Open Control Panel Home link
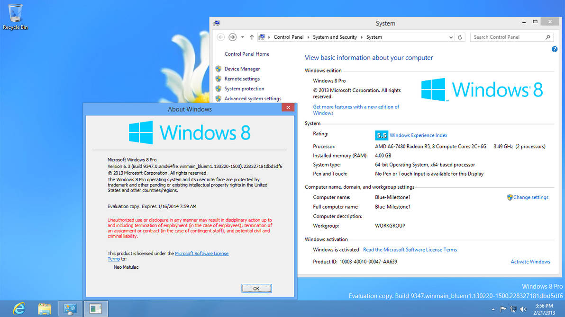565x317 pixels. 247,54
